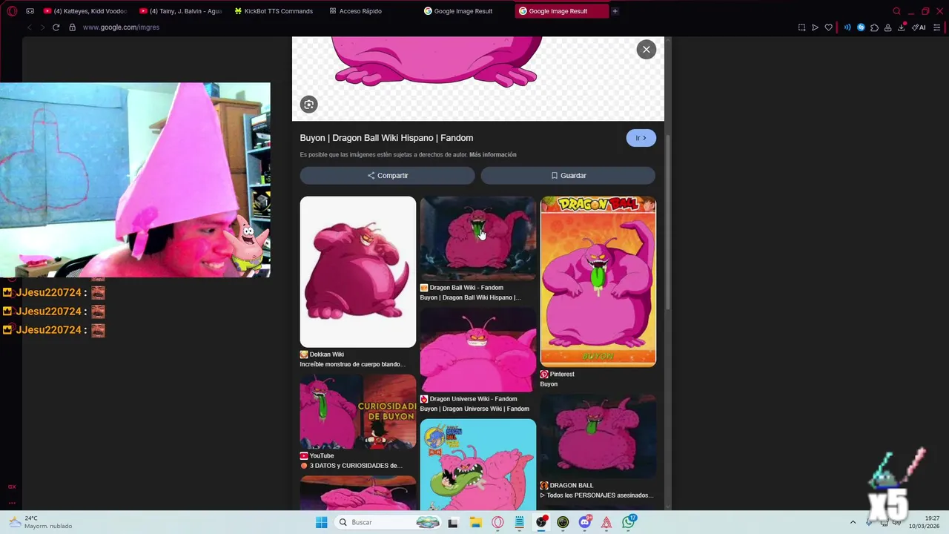Add page to bookmarks with heart icon
The width and height of the screenshot is (949, 534).
point(828,27)
